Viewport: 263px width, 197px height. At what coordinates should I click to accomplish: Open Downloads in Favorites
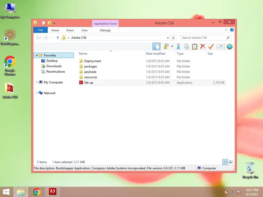pyautogui.click(x=54, y=66)
